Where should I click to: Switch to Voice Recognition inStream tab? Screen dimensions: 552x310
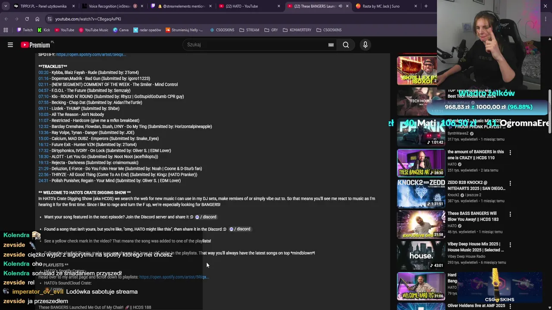(109, 6)
